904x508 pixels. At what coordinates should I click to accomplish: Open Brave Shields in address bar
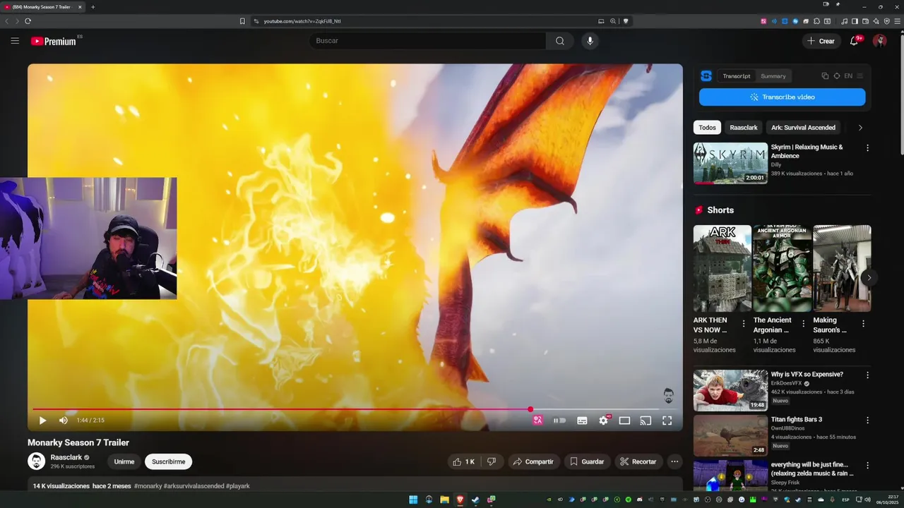(626, 21)
